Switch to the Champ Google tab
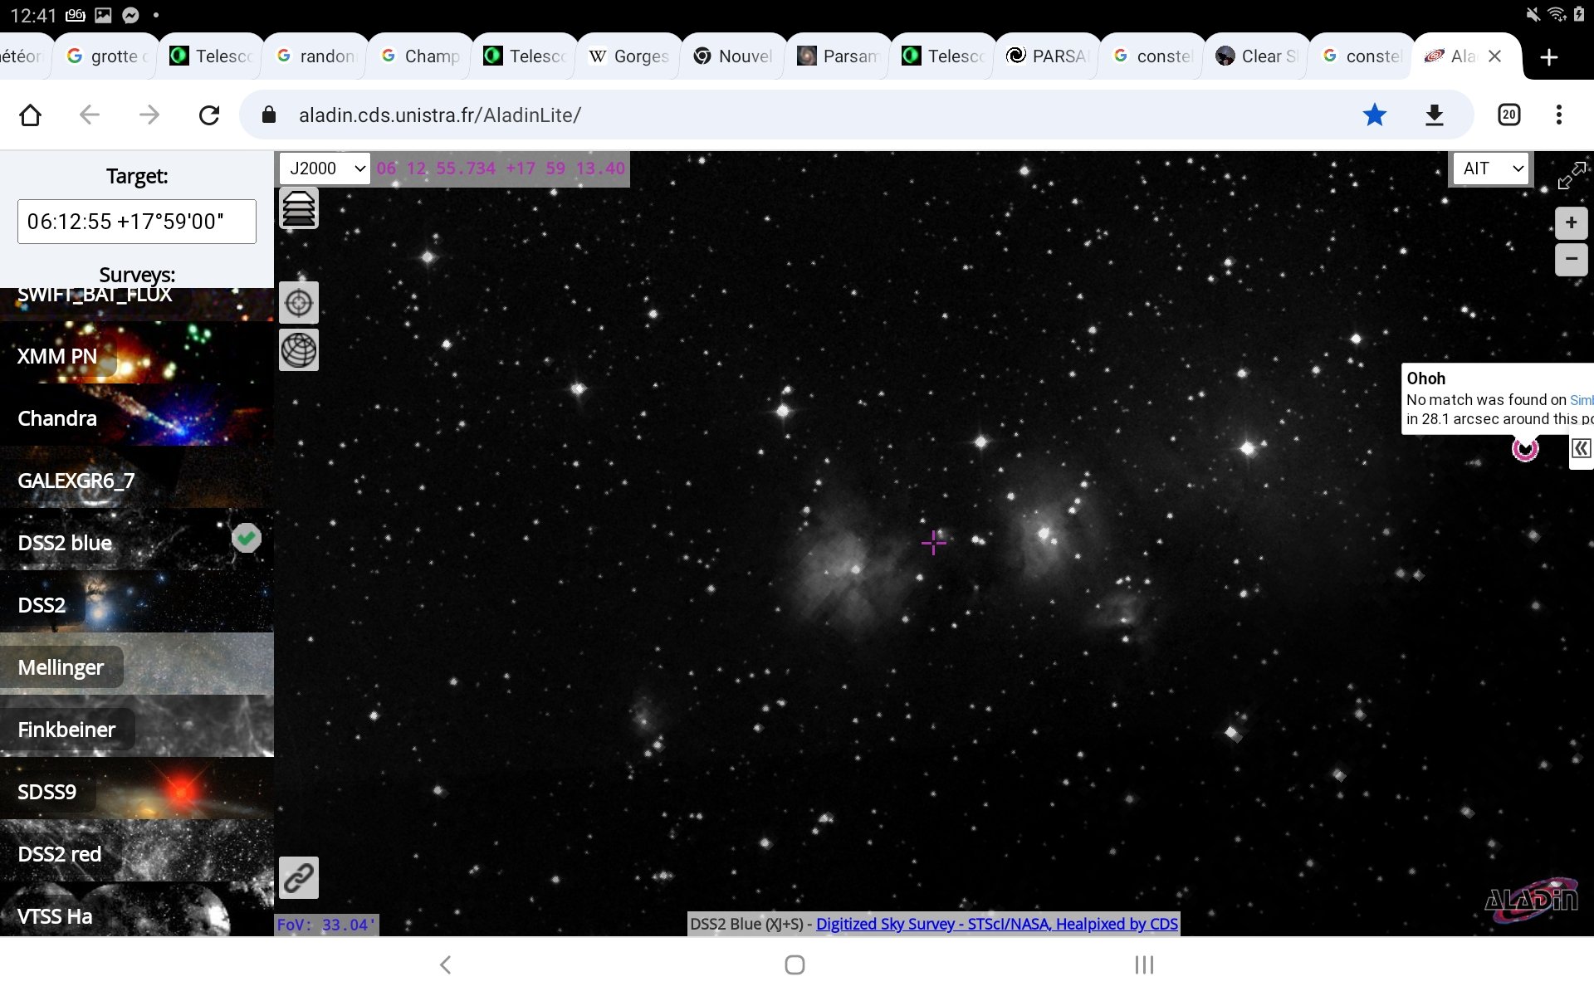 click(x=420, y=56)
